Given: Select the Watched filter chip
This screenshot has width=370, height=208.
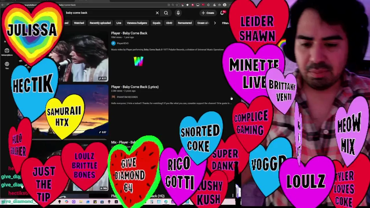Looking at the screenshot, I should point(79,23).
